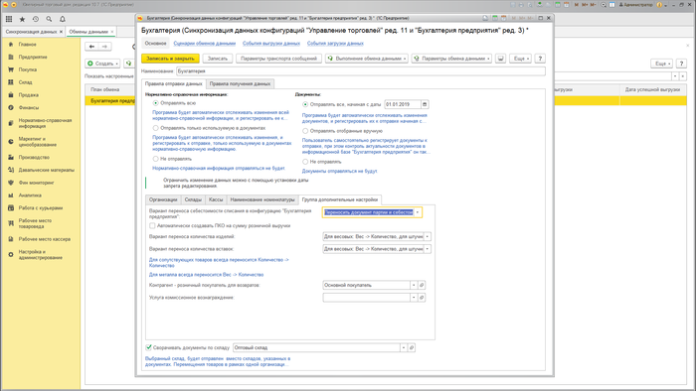Select radio Отправлять только используемую в документах
The width and height of the screenshot is (696, 391).
point(155,128)
